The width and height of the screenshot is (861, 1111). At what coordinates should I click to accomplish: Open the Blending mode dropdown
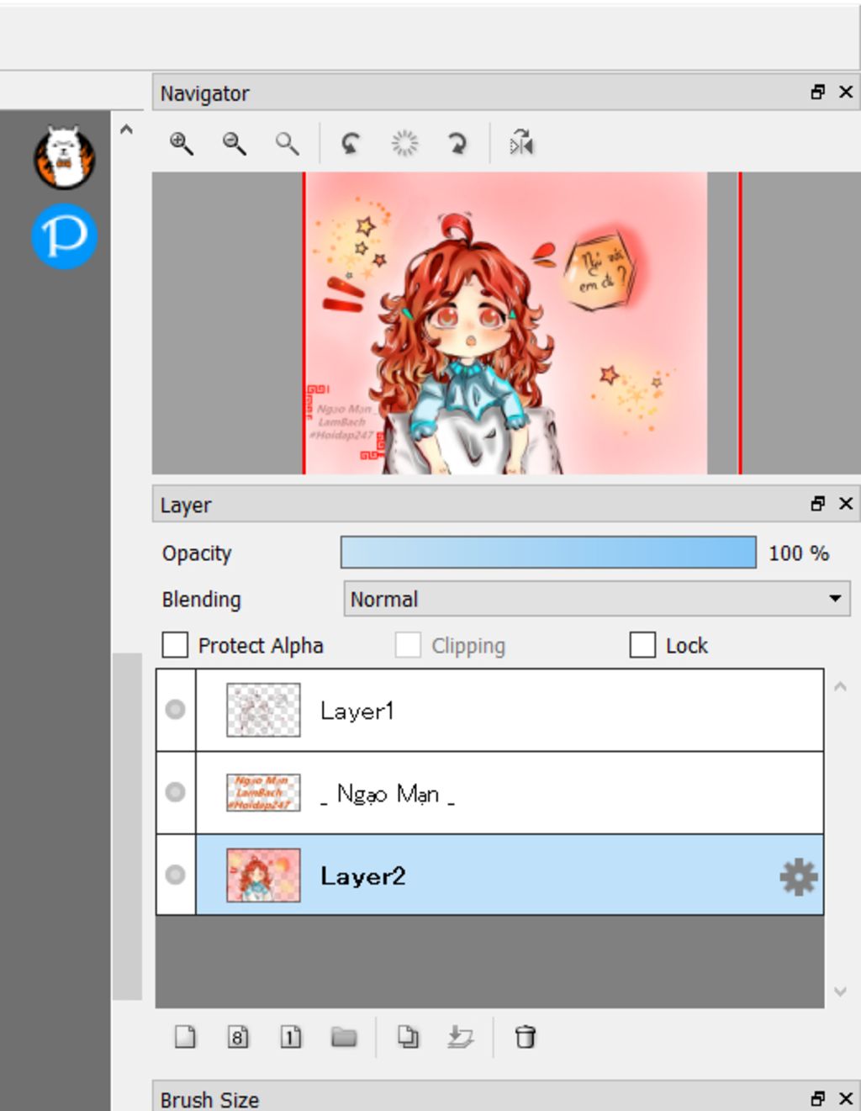click(x=597, y=599)
